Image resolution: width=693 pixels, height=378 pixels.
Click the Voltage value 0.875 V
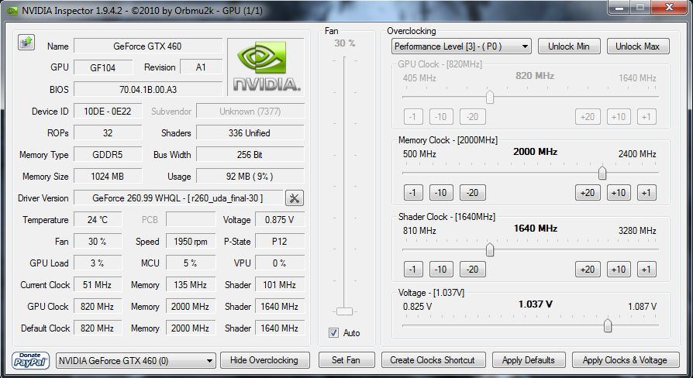280,220
